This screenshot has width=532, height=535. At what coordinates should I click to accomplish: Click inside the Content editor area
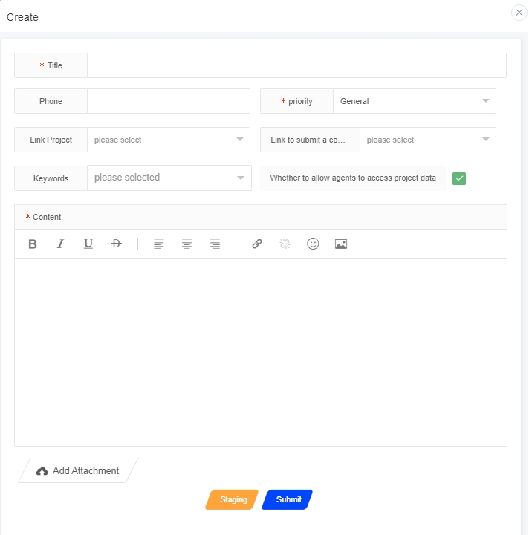coord(261,351)
